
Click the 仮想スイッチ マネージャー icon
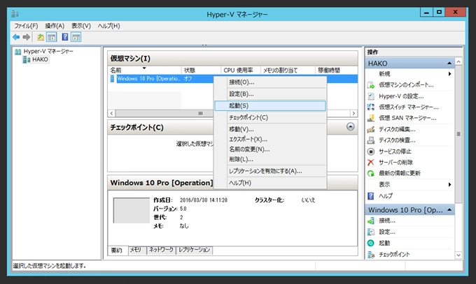click(371, 107)
